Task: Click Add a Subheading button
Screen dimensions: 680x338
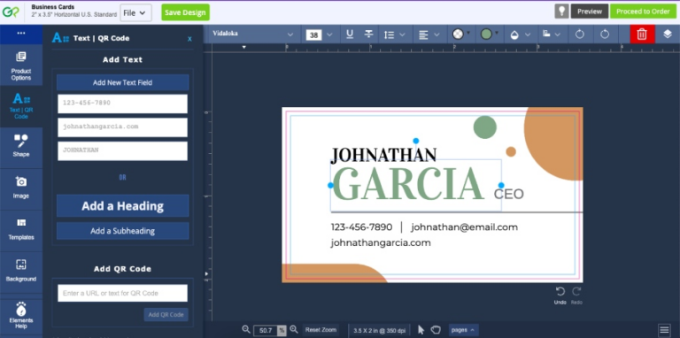Action: coord(123,231)
